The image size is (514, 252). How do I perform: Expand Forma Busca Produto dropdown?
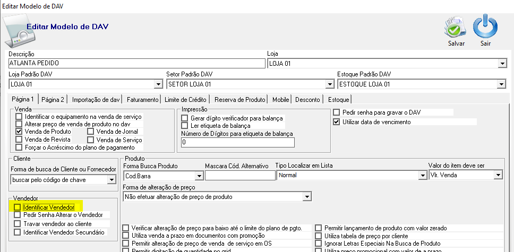pos(199,176)
